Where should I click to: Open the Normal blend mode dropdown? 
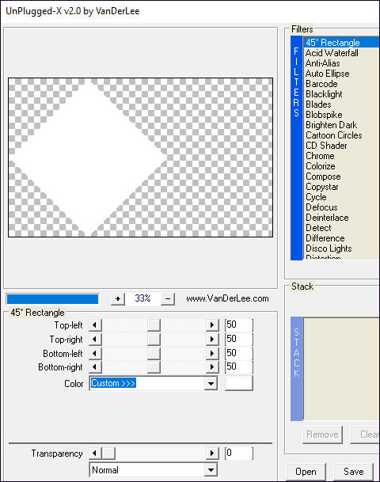(154, 470)
